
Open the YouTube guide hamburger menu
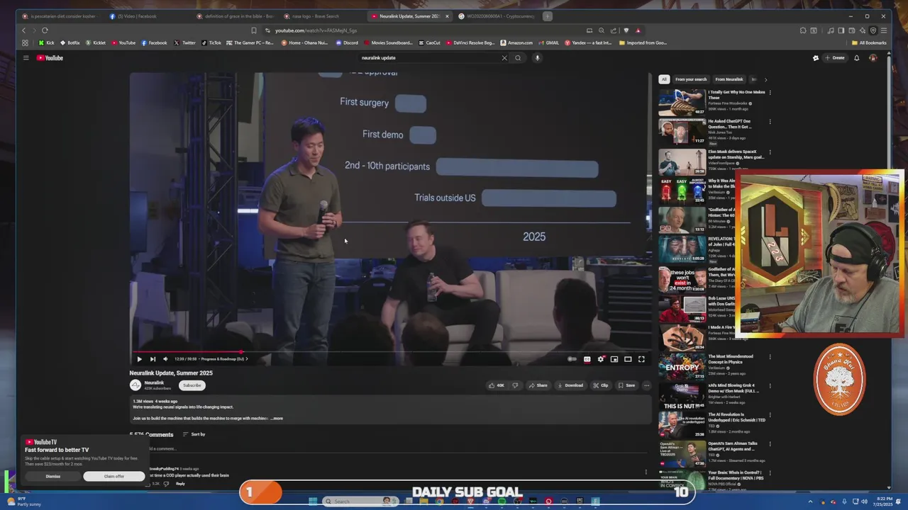click(x=26, y=58)
